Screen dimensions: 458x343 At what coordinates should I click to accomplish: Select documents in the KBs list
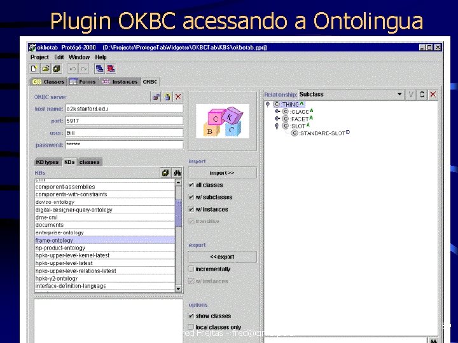pos(104,225)
